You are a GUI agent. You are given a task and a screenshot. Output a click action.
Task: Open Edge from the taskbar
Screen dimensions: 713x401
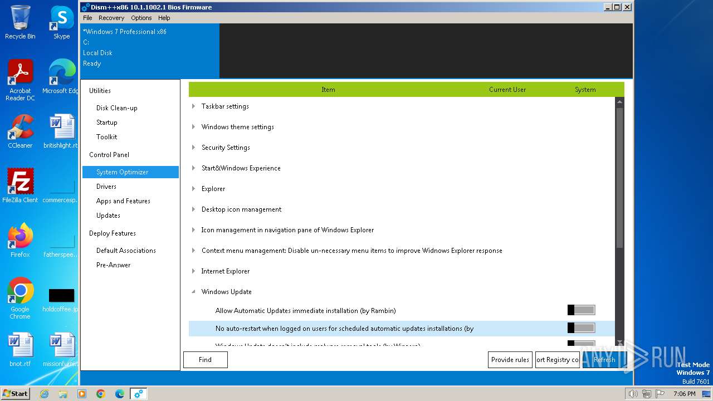click(120, 394)
